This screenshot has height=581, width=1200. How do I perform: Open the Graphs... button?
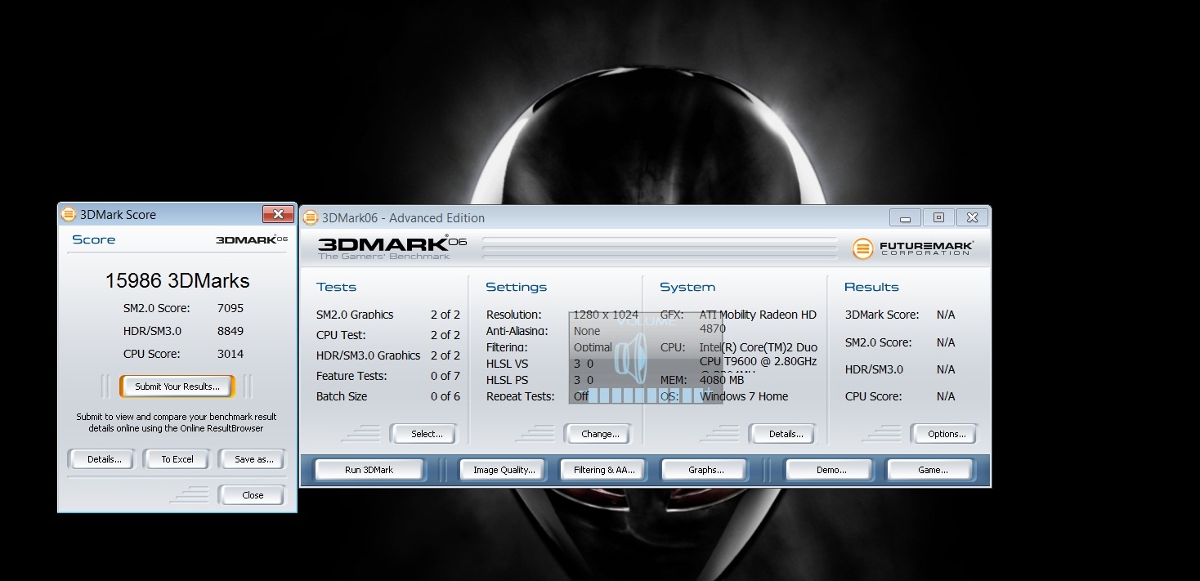tap(705, 470)
